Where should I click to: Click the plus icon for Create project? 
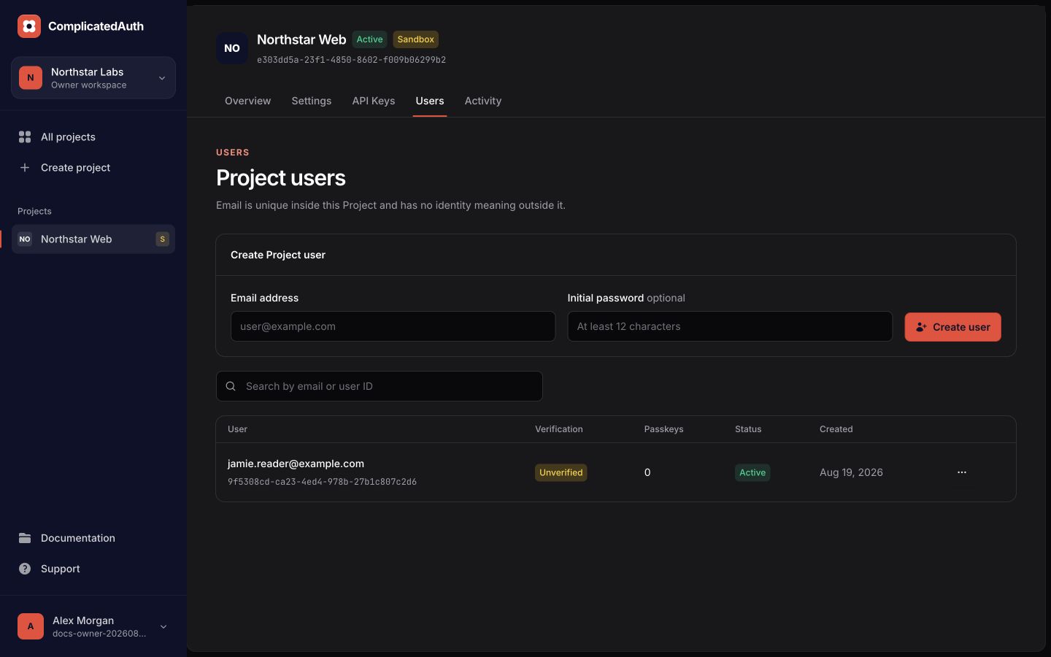pos(25,167)
